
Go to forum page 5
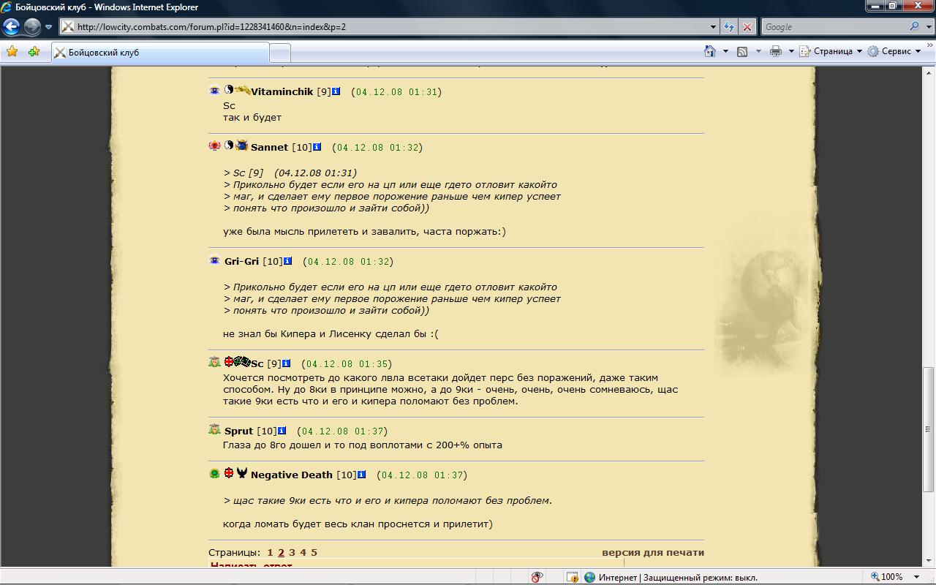[x=314, y=552]
